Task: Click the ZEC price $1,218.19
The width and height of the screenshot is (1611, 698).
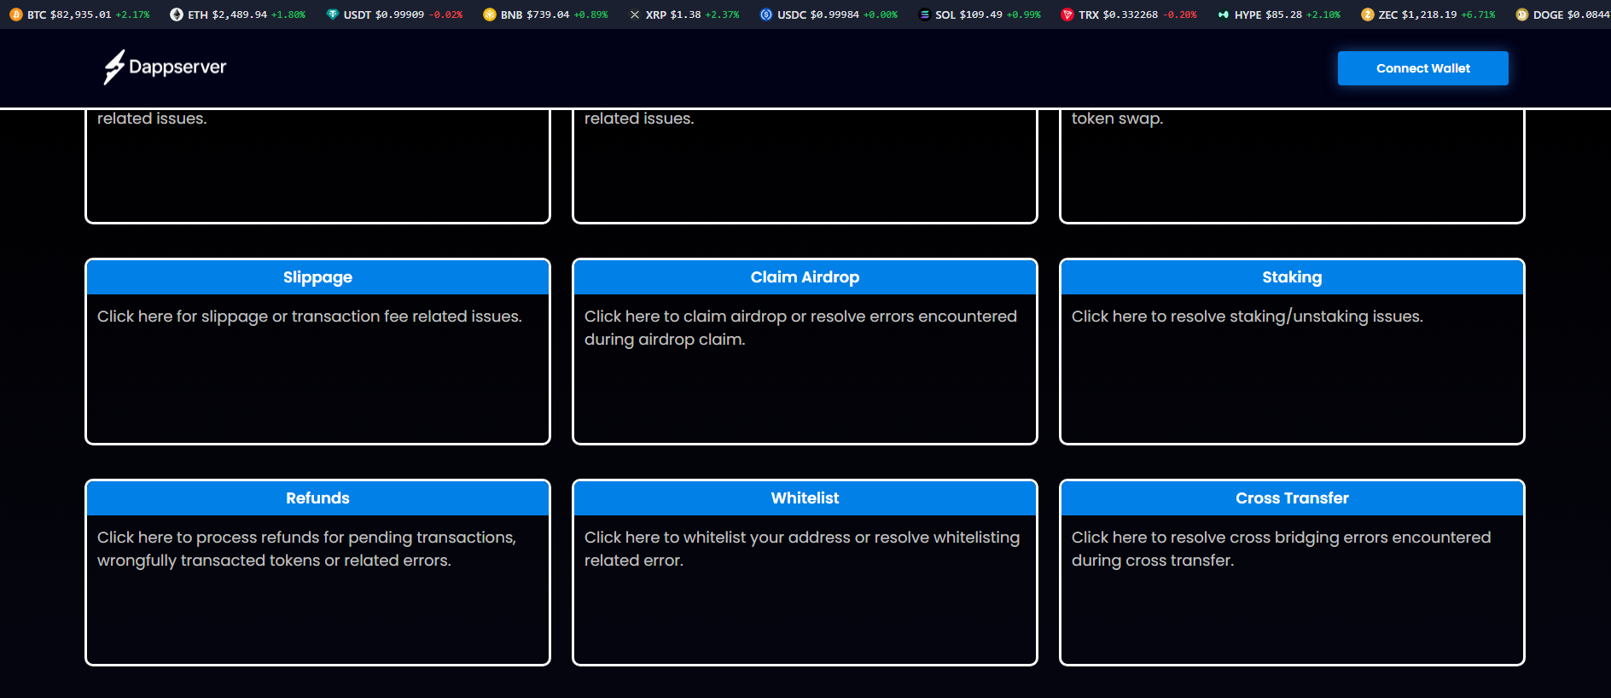Action: point(1429,15)
